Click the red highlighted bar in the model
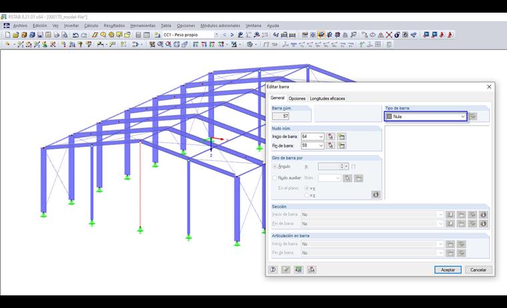Image resolution: width=507 pixels, height=308 pixels. point(140,184)
